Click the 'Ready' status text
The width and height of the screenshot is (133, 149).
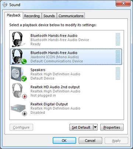(x=35, y=44)
